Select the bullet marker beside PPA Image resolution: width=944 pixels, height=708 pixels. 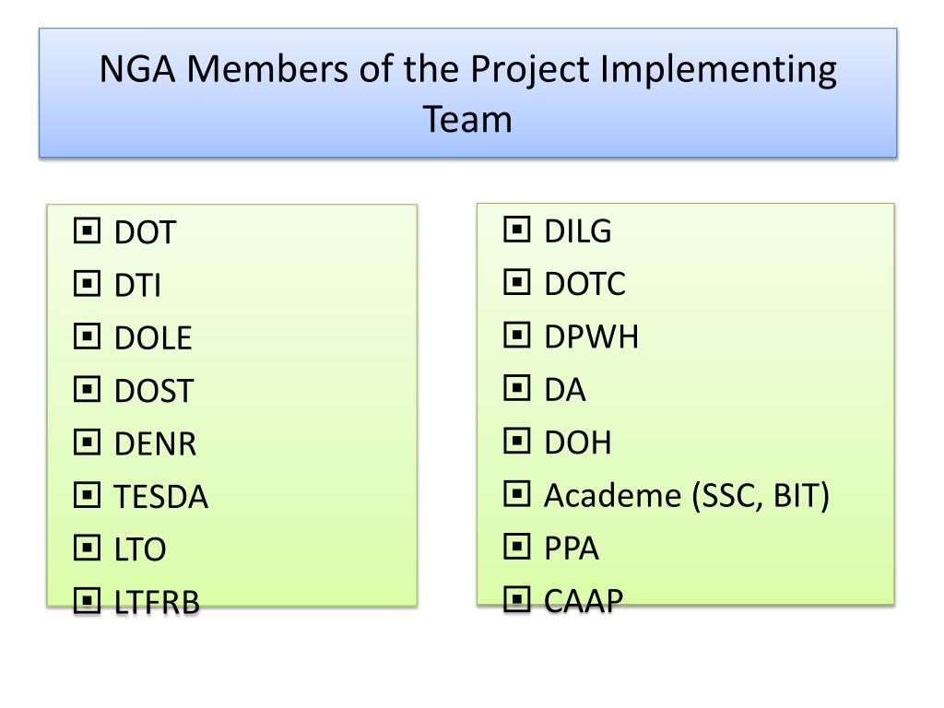click(517, 549)
